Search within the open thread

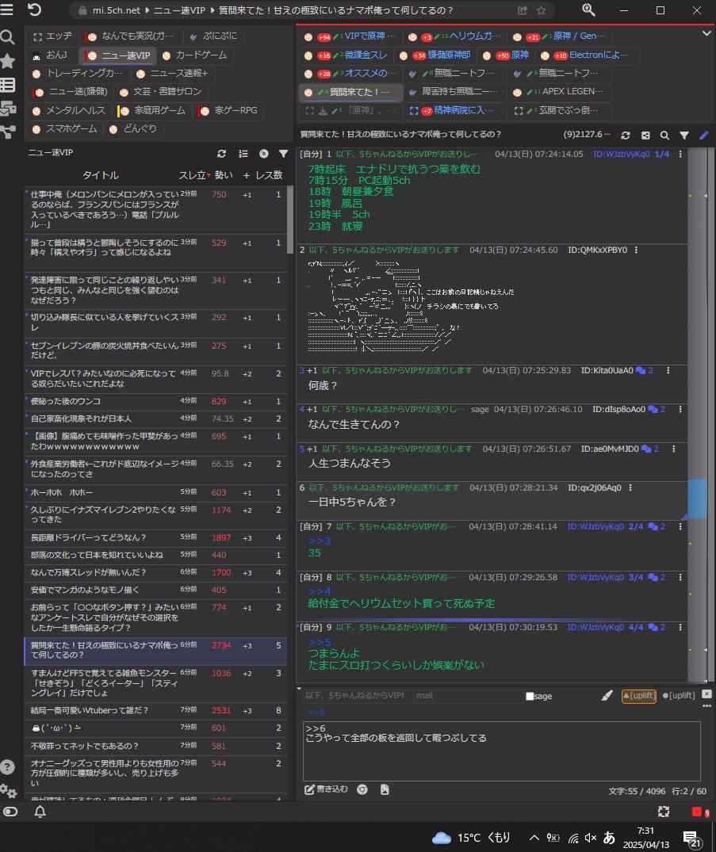[664, 136]
